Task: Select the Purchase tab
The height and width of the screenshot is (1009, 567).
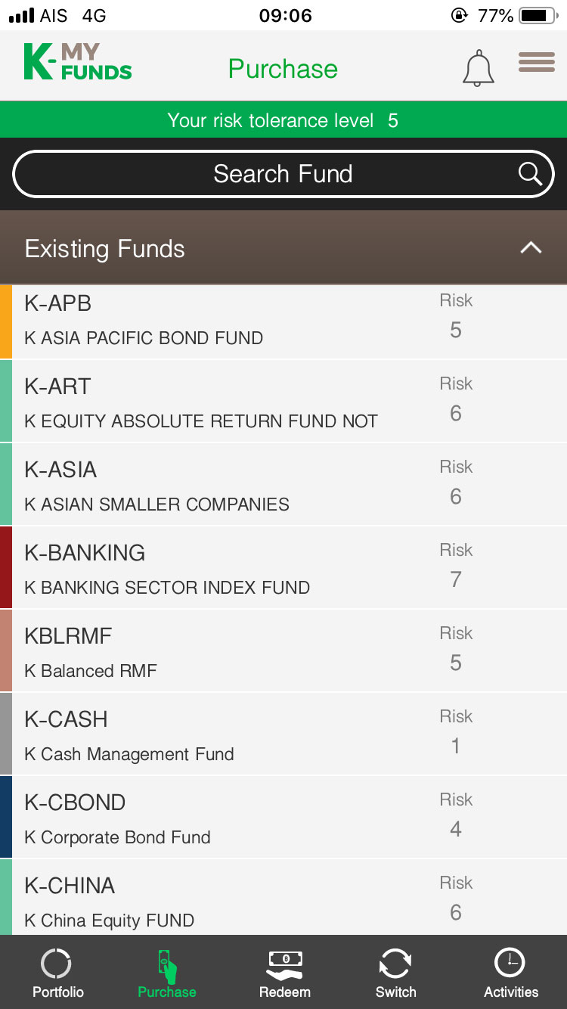Action: [167, 973]
